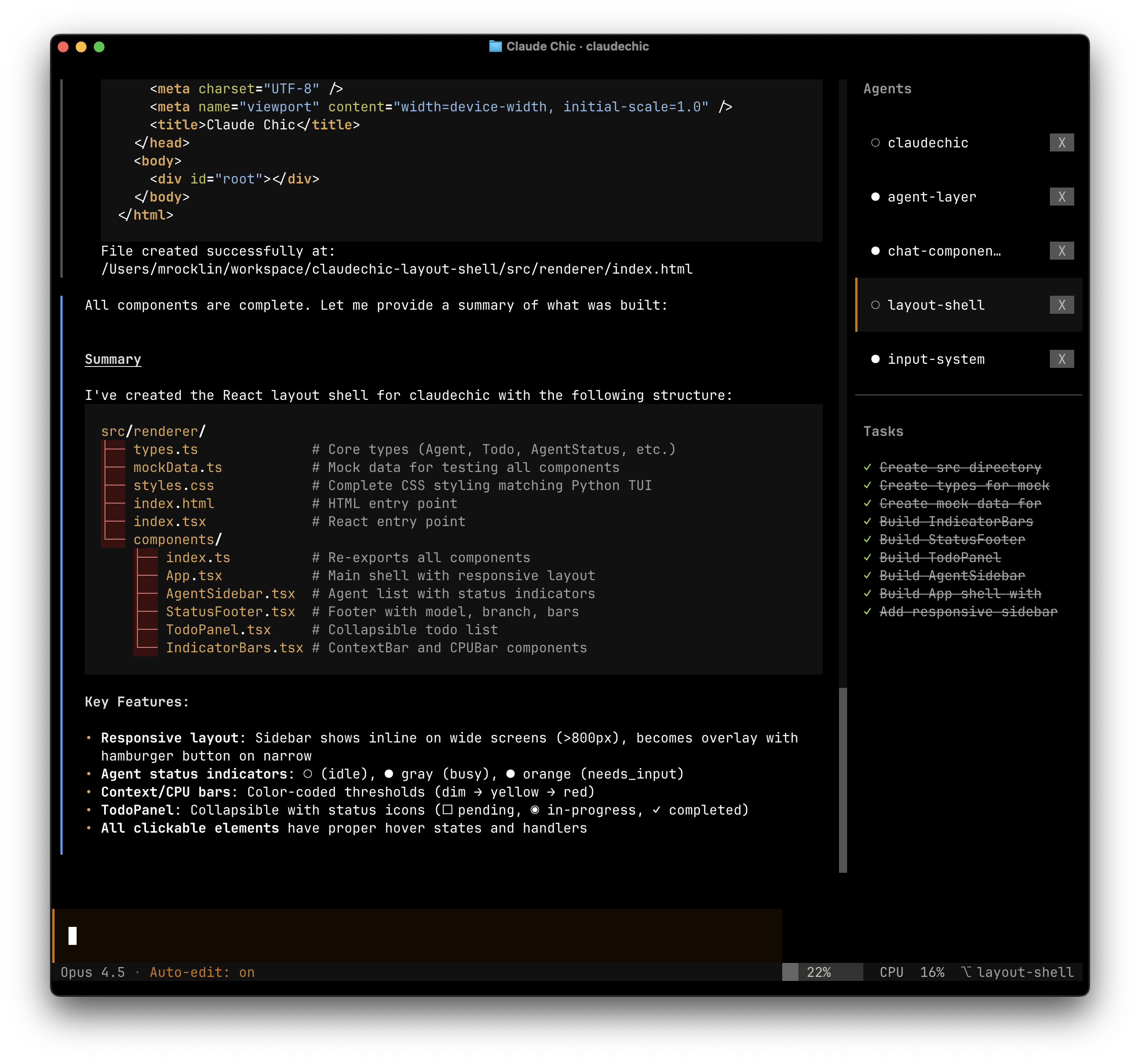Open model selector labeled Opus 4.5
Screen dimensions: 1140x1063
(93, 972)
